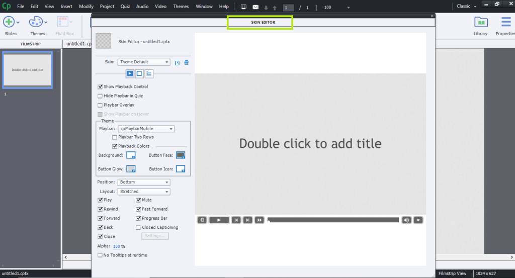515x278 pixels.
Task: Open the Position Bottom dropdown
Action: click(144, 182)
